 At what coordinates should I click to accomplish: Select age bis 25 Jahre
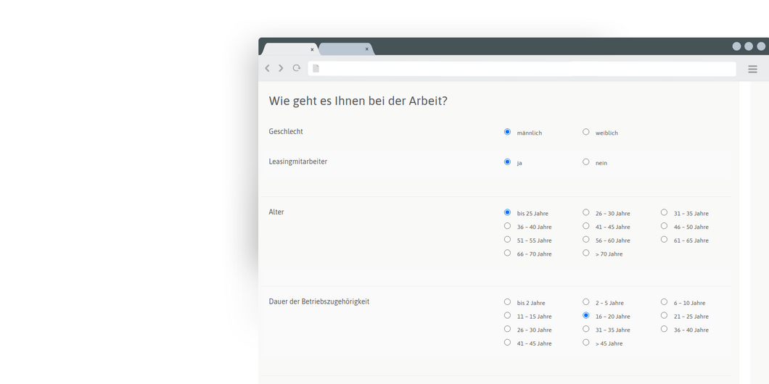tap(507, 212)
